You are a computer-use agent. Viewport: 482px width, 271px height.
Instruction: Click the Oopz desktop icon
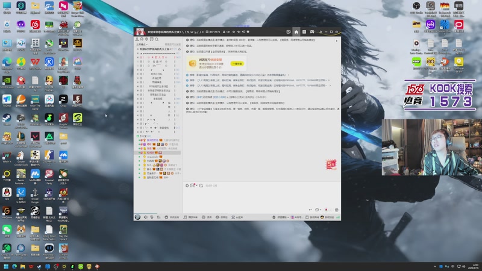63,101
